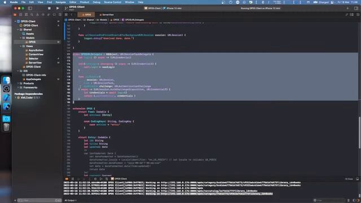The width and height of the screenshot is (361, 203).
Task: Choose the iPhone 13 mini run destination
Action: [173, 8]
